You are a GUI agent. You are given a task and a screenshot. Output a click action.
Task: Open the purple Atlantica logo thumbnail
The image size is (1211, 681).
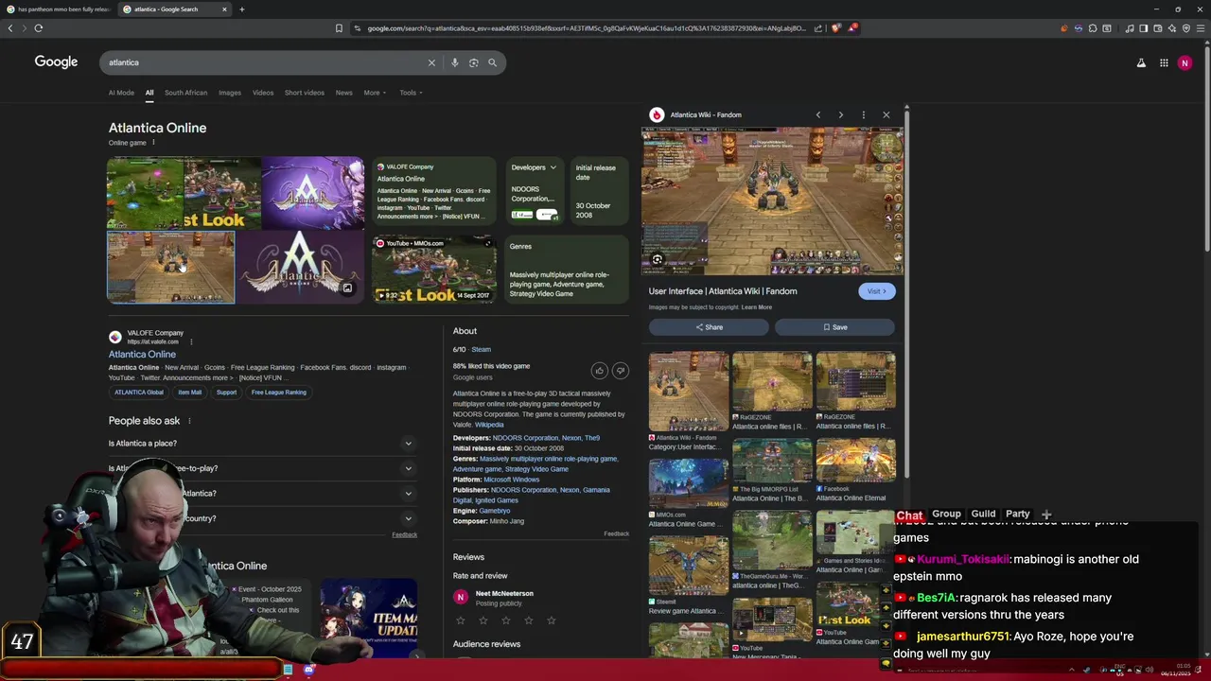coord(312,193)
